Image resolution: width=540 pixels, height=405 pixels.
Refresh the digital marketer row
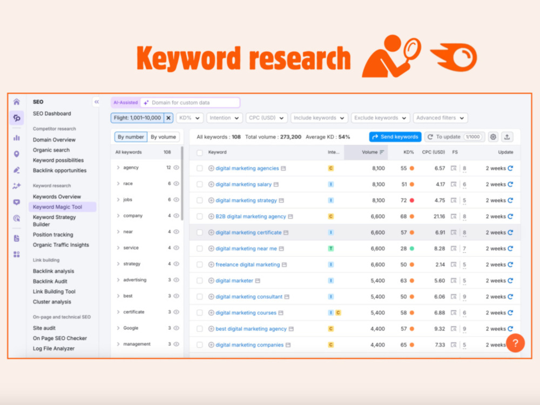point(510,281)
